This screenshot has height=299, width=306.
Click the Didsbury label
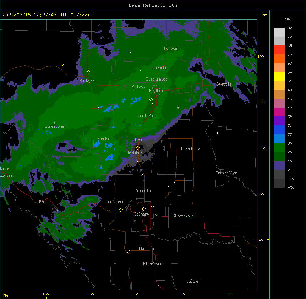click(x=136, y=153)
